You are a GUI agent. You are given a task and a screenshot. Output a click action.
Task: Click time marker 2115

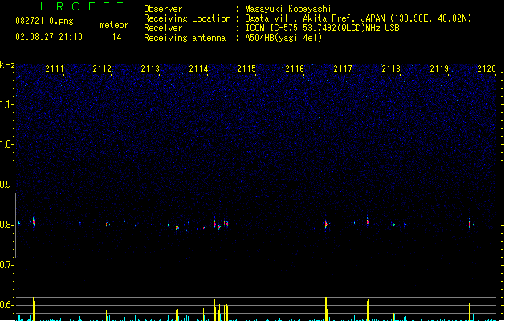point(246,69)
